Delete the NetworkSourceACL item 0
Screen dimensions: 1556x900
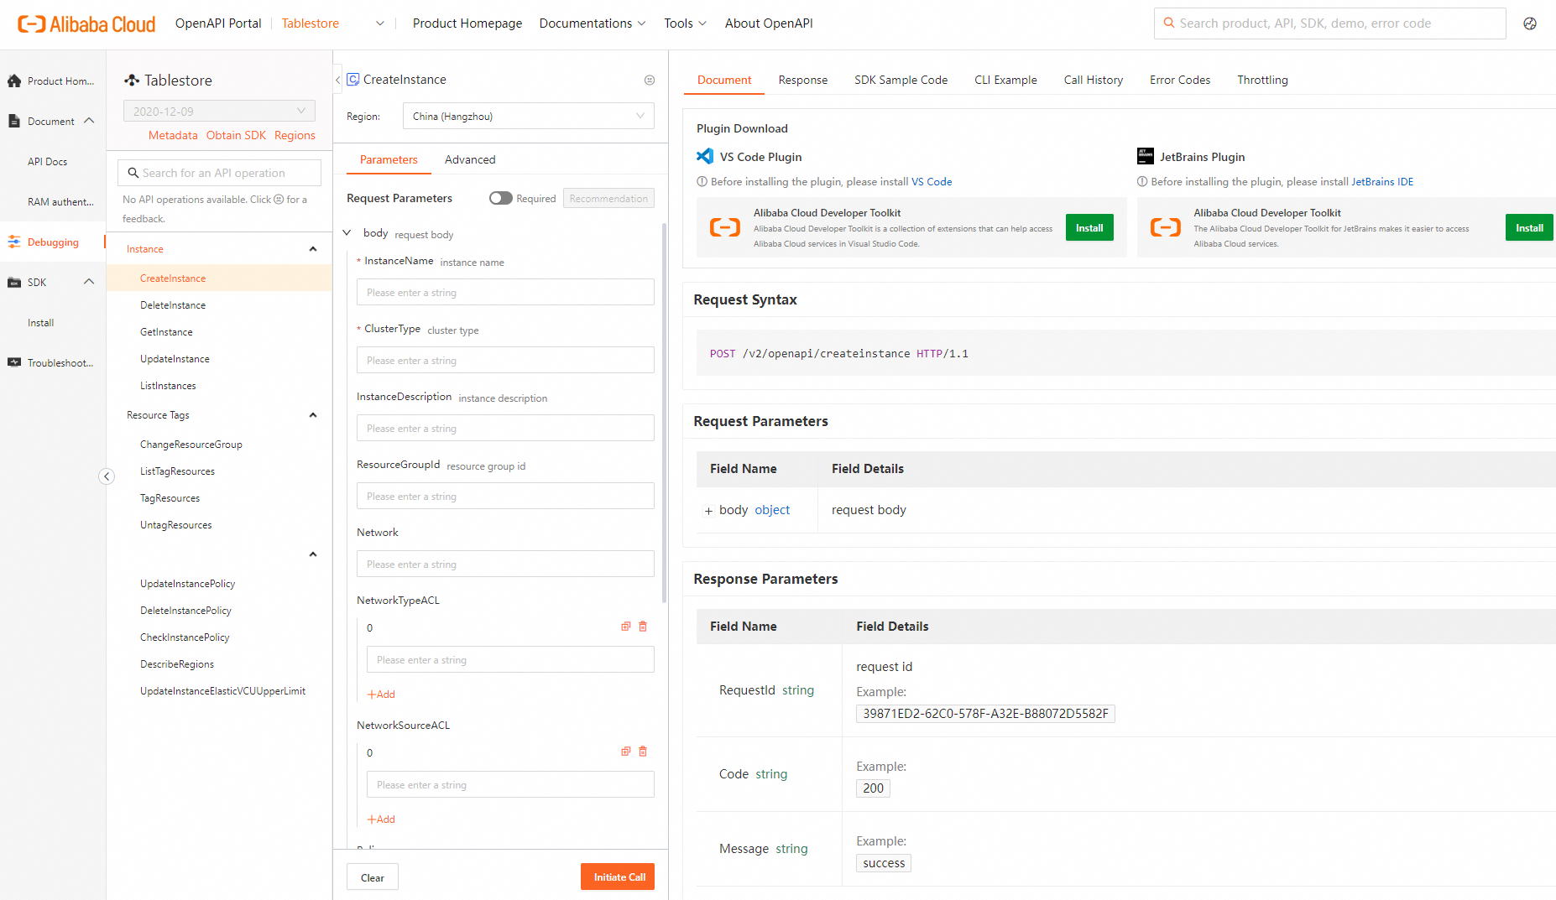tap(643, 752)
